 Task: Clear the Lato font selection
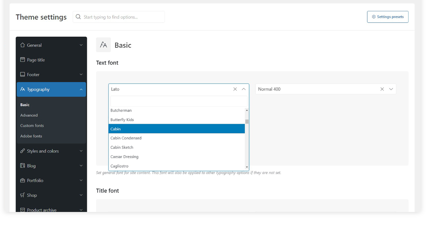pos(235,89)
